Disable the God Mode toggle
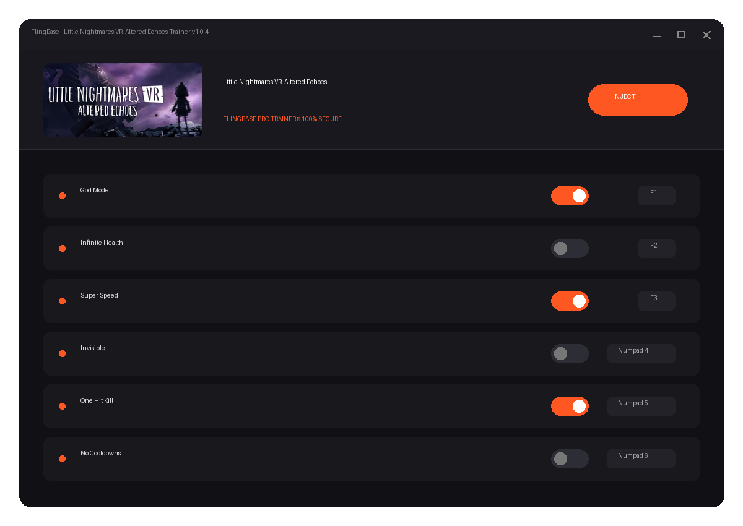This screenshot has width=743, height=526. click(570, 196)
